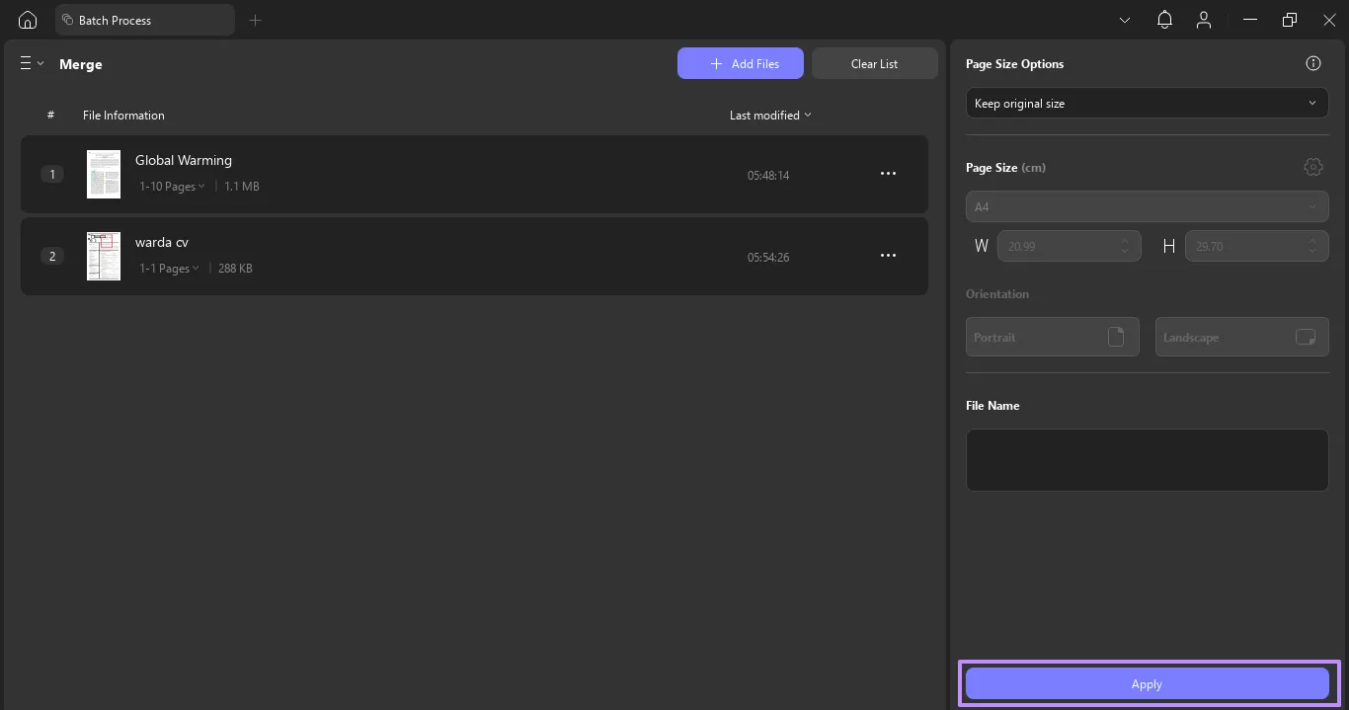Open the A4 page size dropdown
1349x710 pixels.
click(1148, 206)
